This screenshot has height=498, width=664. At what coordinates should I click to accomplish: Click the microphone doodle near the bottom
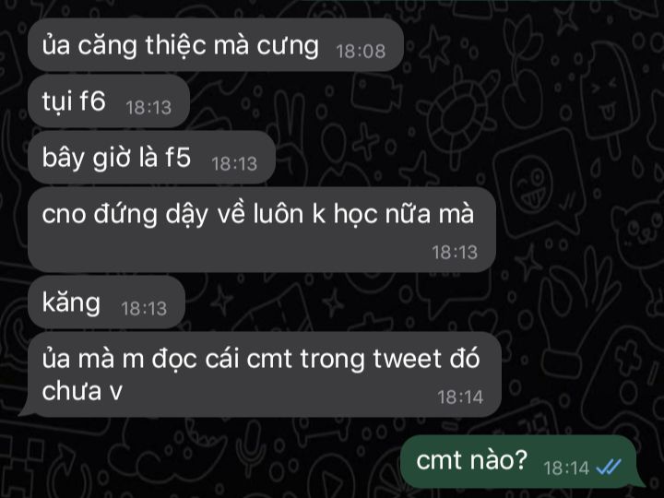tap(253, 449)
